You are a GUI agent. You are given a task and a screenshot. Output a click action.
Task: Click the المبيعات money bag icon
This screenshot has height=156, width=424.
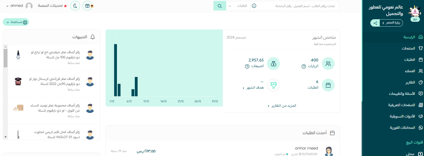pos(274,64)
